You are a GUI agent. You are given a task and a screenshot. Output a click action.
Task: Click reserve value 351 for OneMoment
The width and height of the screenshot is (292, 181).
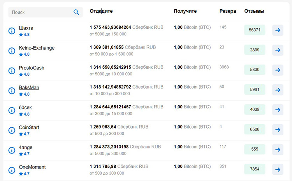(x=223, y=166)
